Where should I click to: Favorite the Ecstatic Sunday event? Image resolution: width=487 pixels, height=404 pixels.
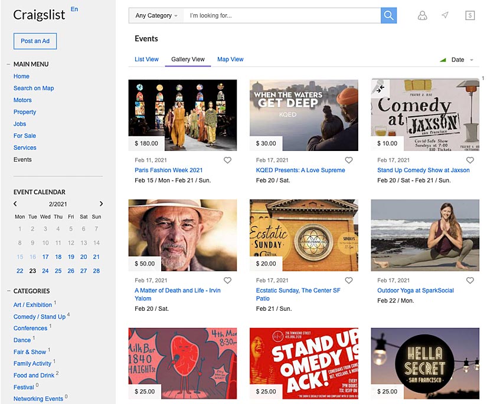pyautogui.click(x=349, y=281)
